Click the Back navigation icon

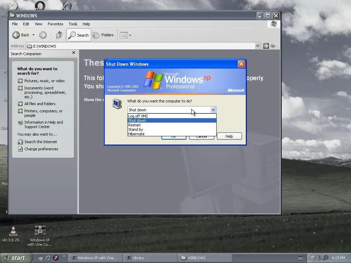click(16, 35)
